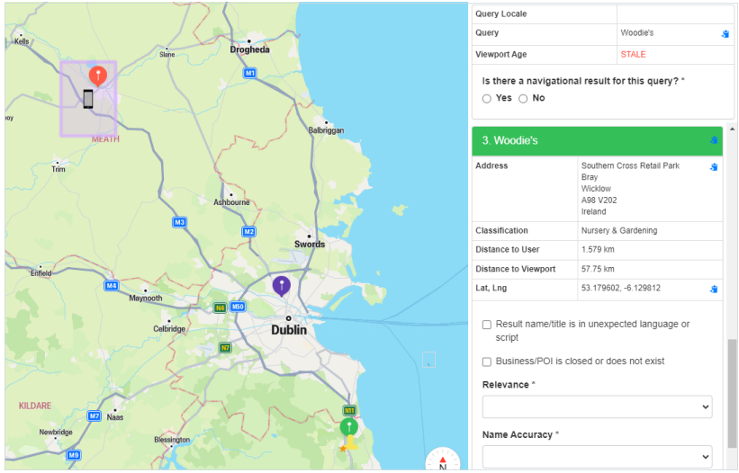
Task: Copy the Southern Cross Retail Park address
Action: point(714,167)
